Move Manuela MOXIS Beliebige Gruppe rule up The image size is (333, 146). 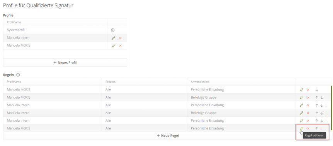click(x=317, y=98)
